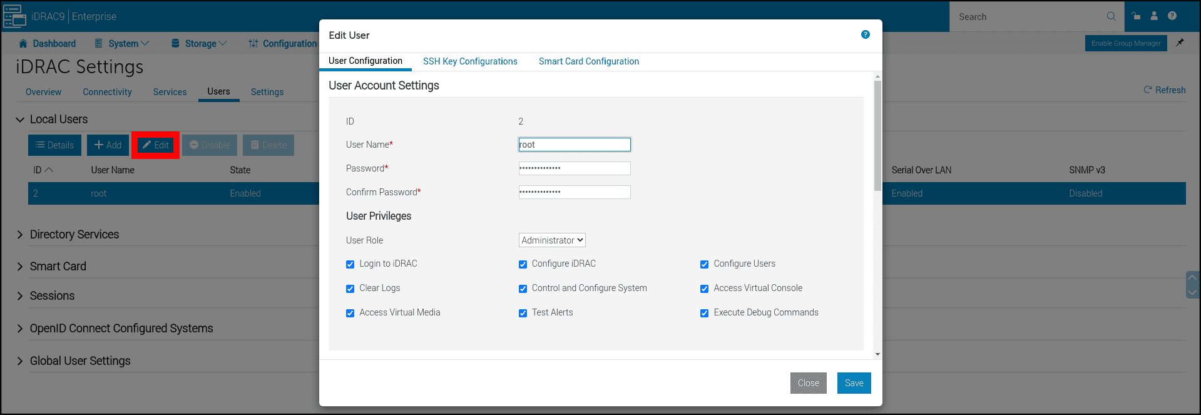
Task: Toggle Control and Configure System checkbox
Action: pos(523,289)
